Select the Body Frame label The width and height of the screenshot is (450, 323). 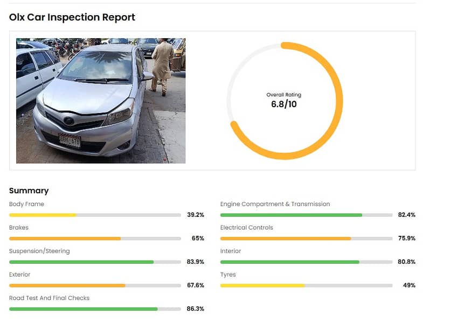click(26, 204)
